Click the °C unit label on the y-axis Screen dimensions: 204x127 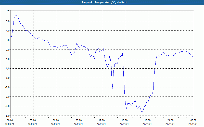point(8,11)
